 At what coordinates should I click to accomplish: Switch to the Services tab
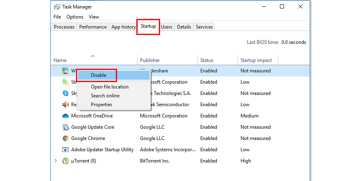pos(204,27)
